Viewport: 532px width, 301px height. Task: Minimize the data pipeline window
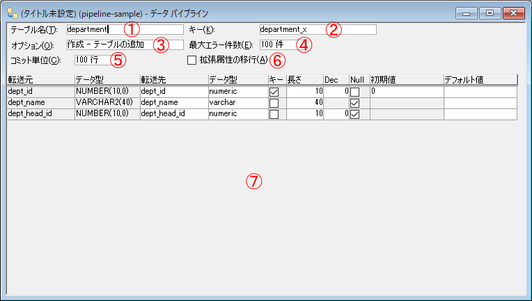(465, 13)
